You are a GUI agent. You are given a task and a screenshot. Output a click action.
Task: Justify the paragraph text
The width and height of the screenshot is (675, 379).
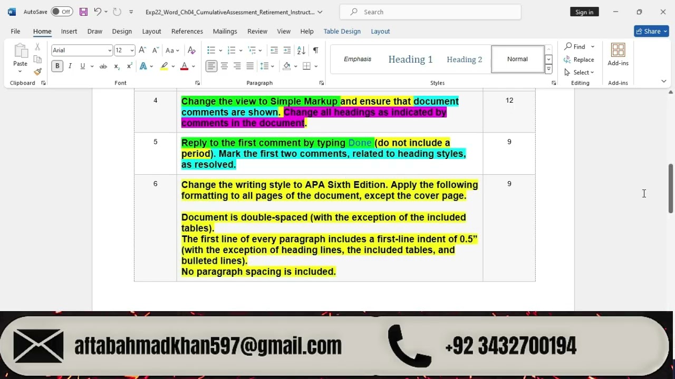coord(250,66)
